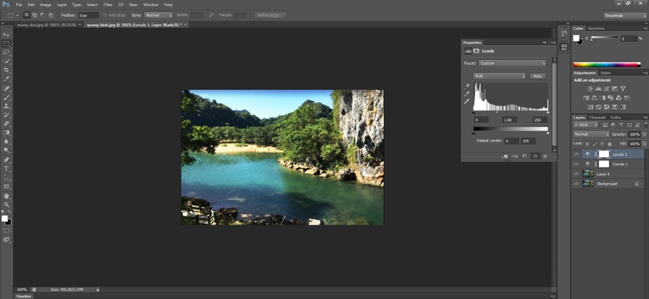Select the History Brush tool
Screen dimensions: 649x299
(7, 115)
